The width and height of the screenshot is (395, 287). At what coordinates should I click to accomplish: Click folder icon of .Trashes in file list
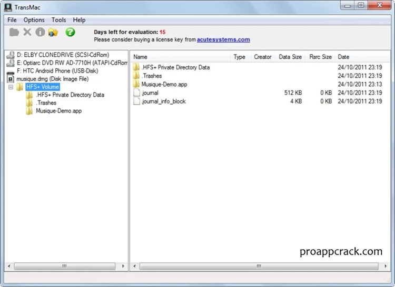pyautogui.click(x=136, y=76)
